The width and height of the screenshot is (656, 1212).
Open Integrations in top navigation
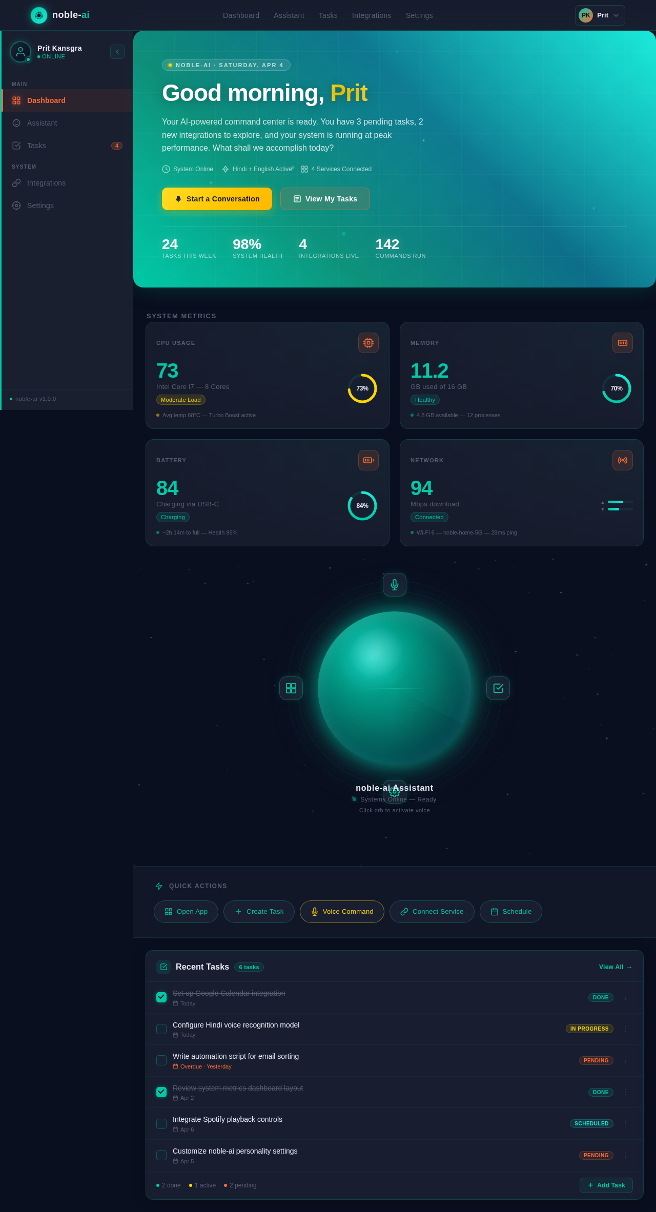click(372, 15)
